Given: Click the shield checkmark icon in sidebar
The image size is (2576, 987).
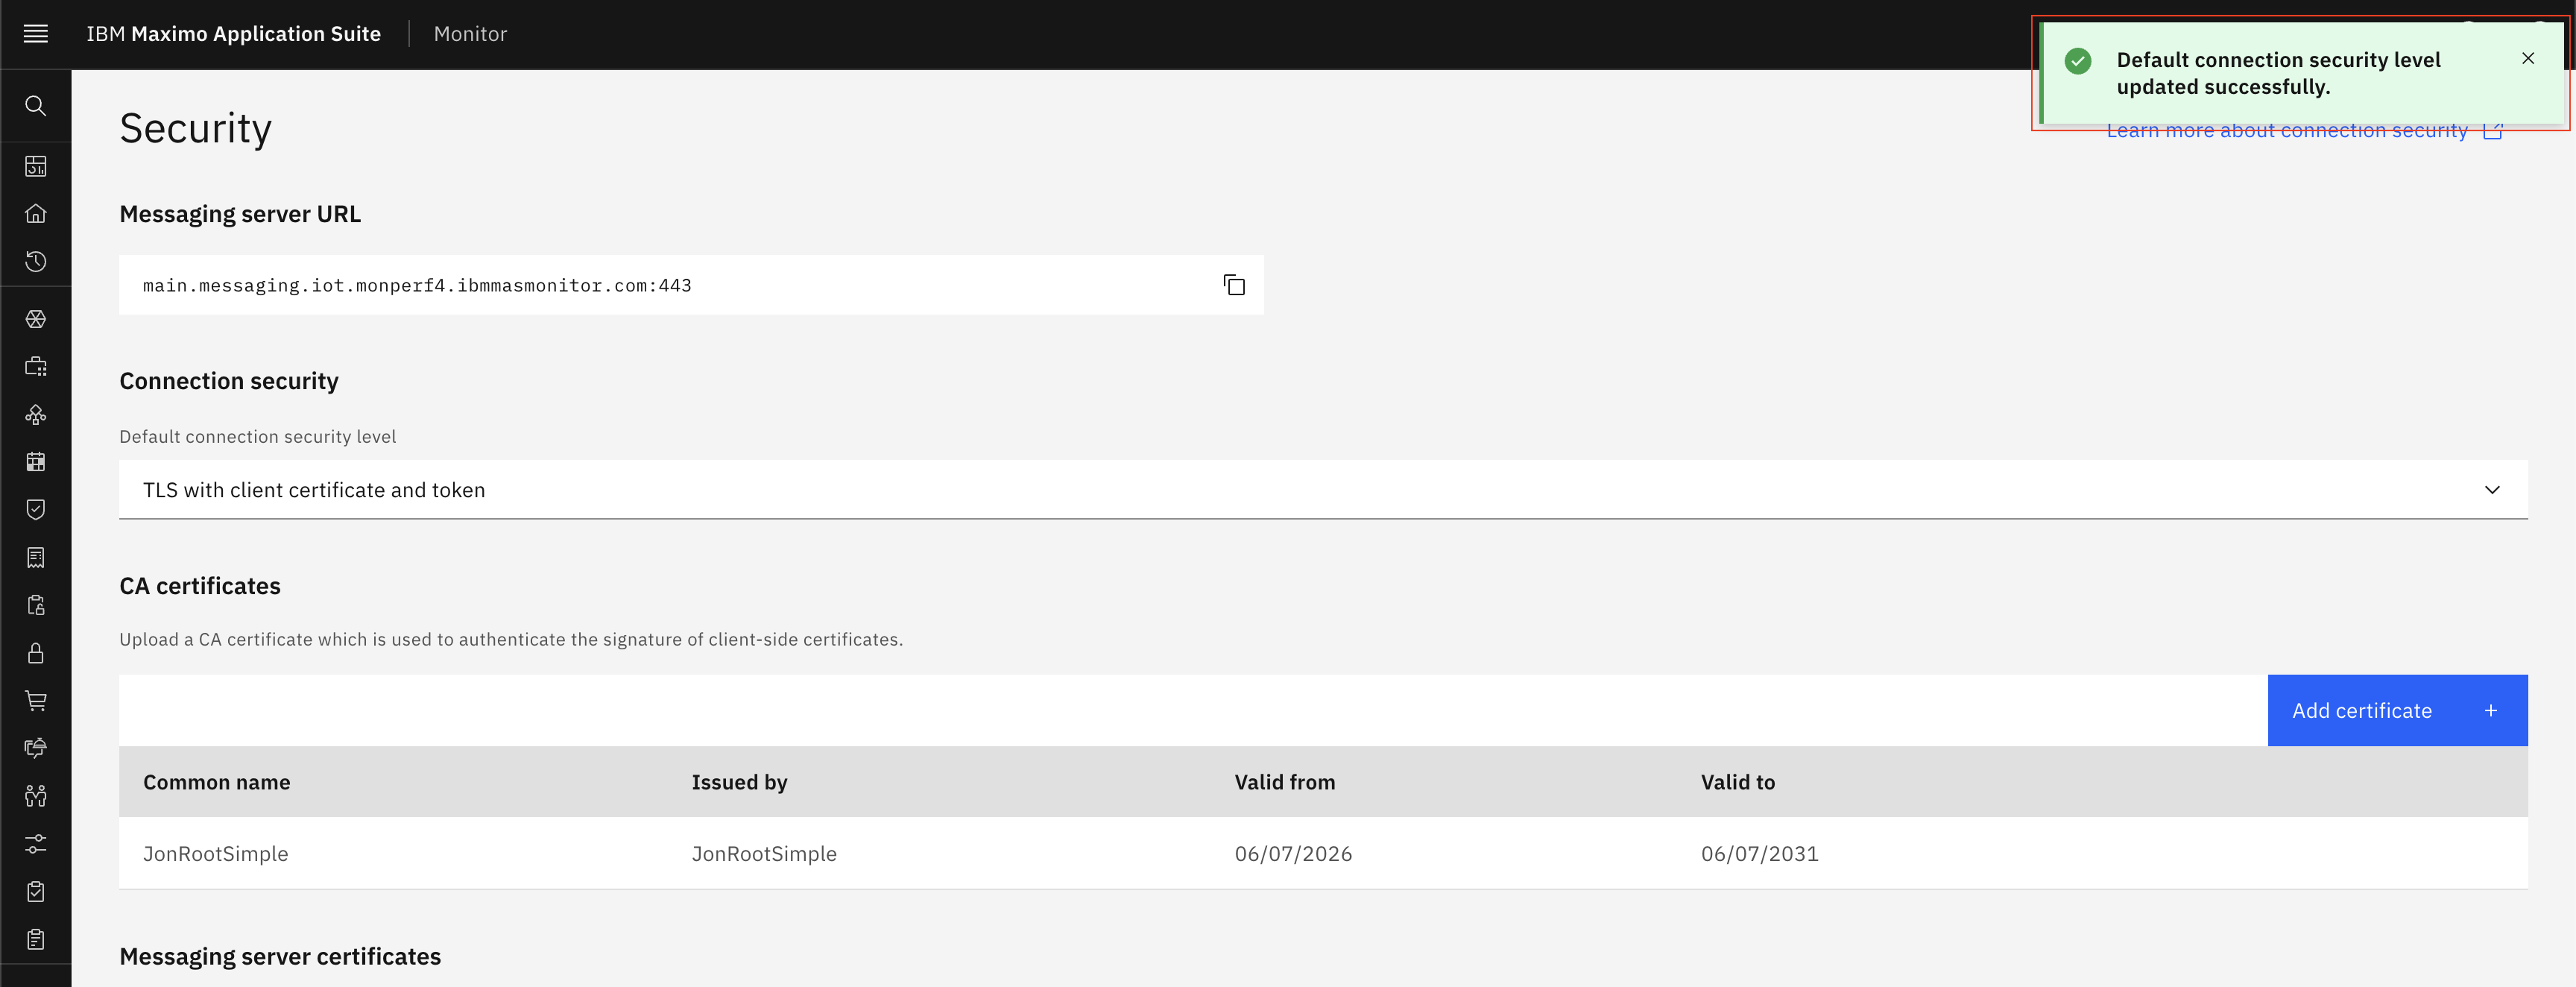Looking at the screenshot, I should [x=36, y=509].
